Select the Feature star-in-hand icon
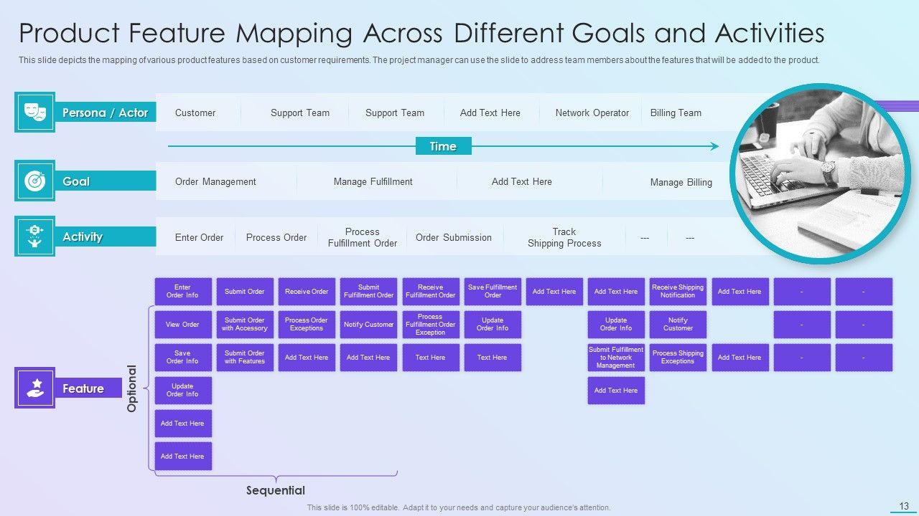919x516 pixels. [x=34, y=388]
